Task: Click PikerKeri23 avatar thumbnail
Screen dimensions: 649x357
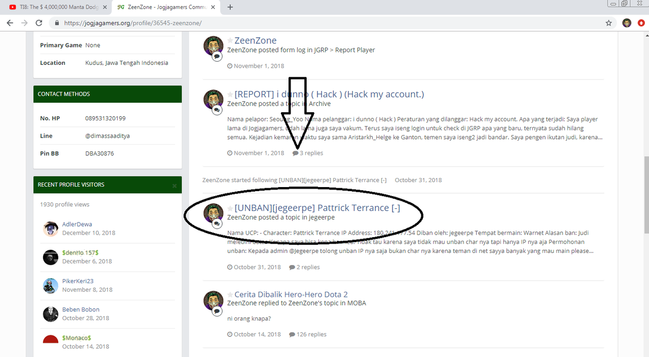Action: [51, 286]
